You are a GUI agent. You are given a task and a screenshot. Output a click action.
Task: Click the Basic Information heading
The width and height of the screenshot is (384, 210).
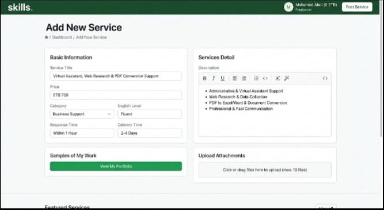[71, 58]
